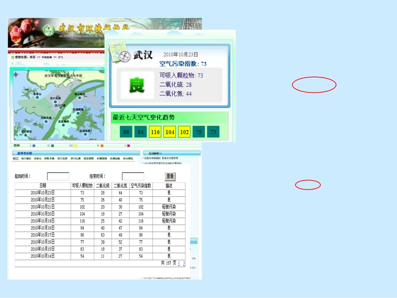Click 轻微污染 in the 10月20日 row
397x298 pixels.
[169, 214]
